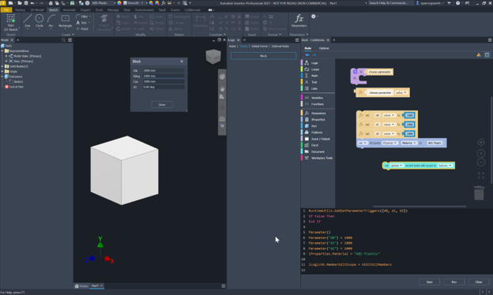Open the Excel block category

(318, 145)
